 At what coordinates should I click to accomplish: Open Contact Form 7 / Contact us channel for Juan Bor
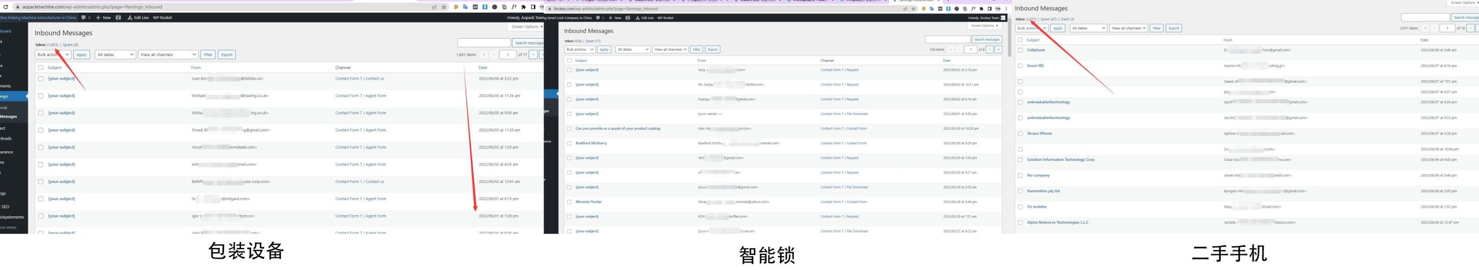(x=359, y=78)
